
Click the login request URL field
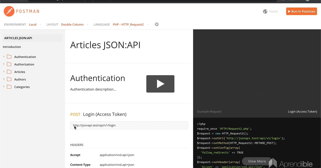click(129, 125)
